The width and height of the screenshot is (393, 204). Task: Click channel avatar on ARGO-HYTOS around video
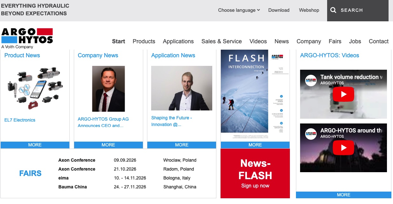click(311, 134)
